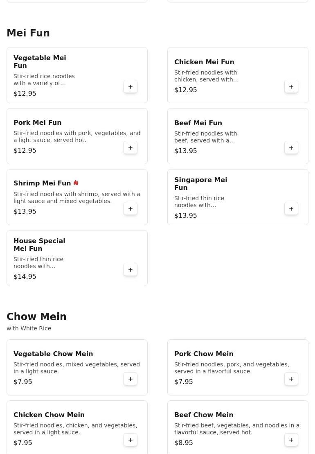The image size is (315, 454).
Task: Add Vegetable Chow Mein to order
Action: coord(130,379)
